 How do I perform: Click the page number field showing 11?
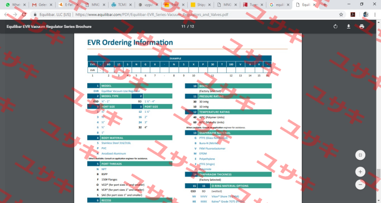point(183,26)
